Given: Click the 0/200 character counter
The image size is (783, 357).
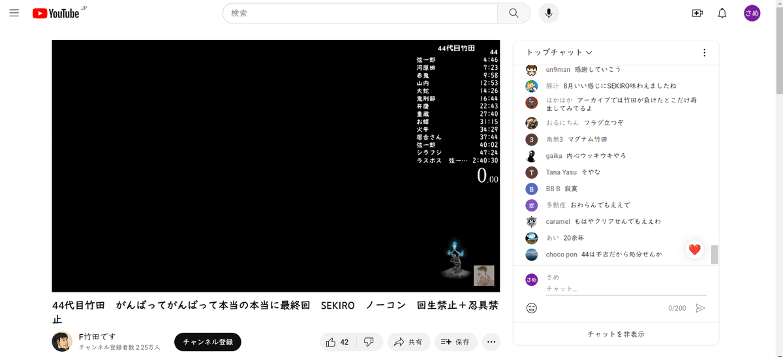Looking at the screenshot, I should click(x=677, y=308).
